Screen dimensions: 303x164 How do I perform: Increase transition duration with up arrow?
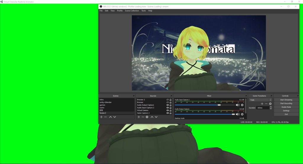(x=271, y=107)
